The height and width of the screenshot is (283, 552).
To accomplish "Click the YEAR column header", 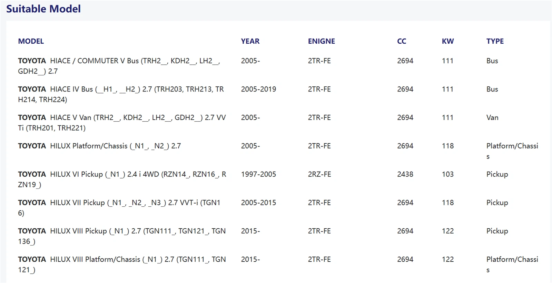I will [250, 41].
